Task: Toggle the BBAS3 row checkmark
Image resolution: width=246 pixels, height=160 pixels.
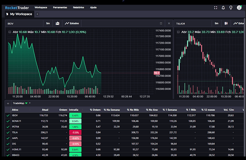Action: tap(8, 155)
